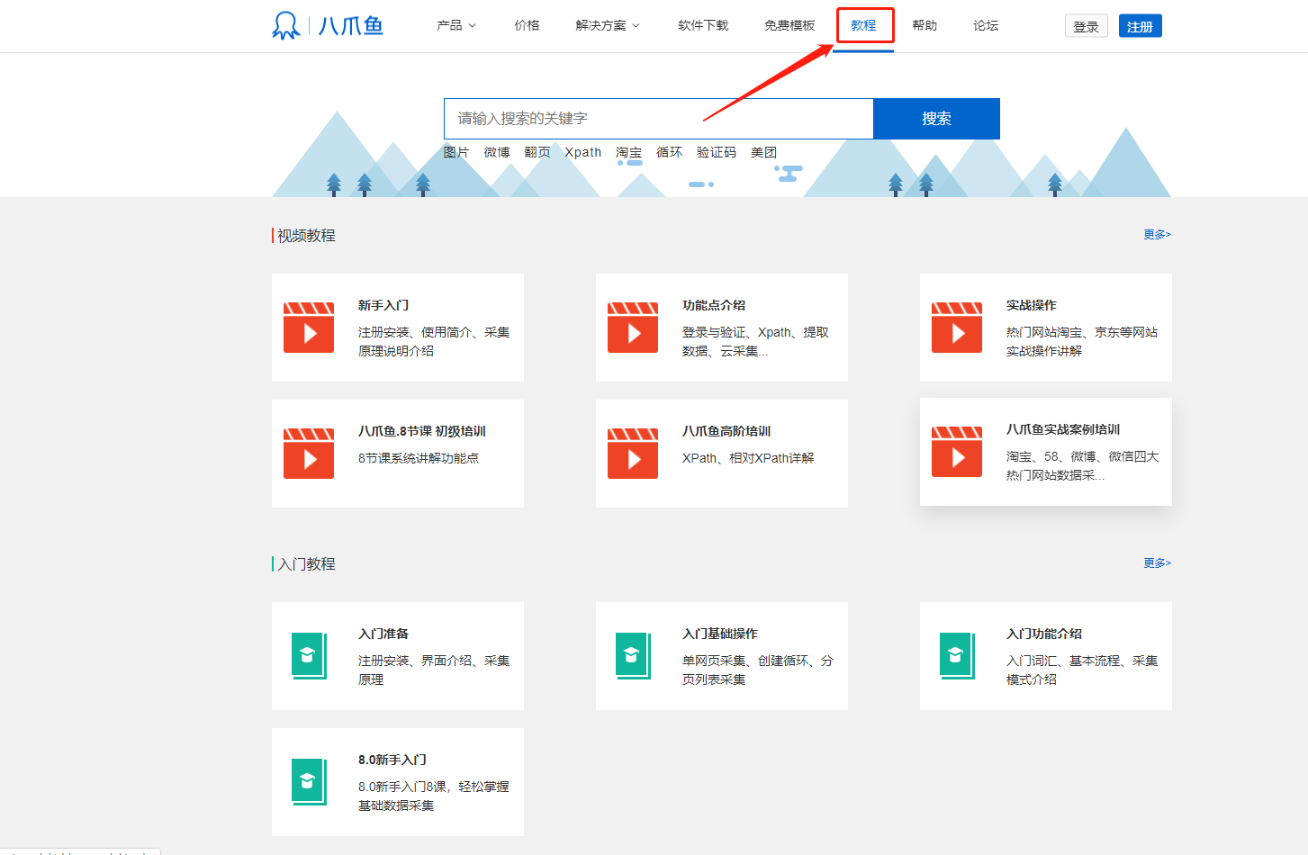Click the 入门基础操作 card title
This screenshot has height=855, width=1308.
720,634
